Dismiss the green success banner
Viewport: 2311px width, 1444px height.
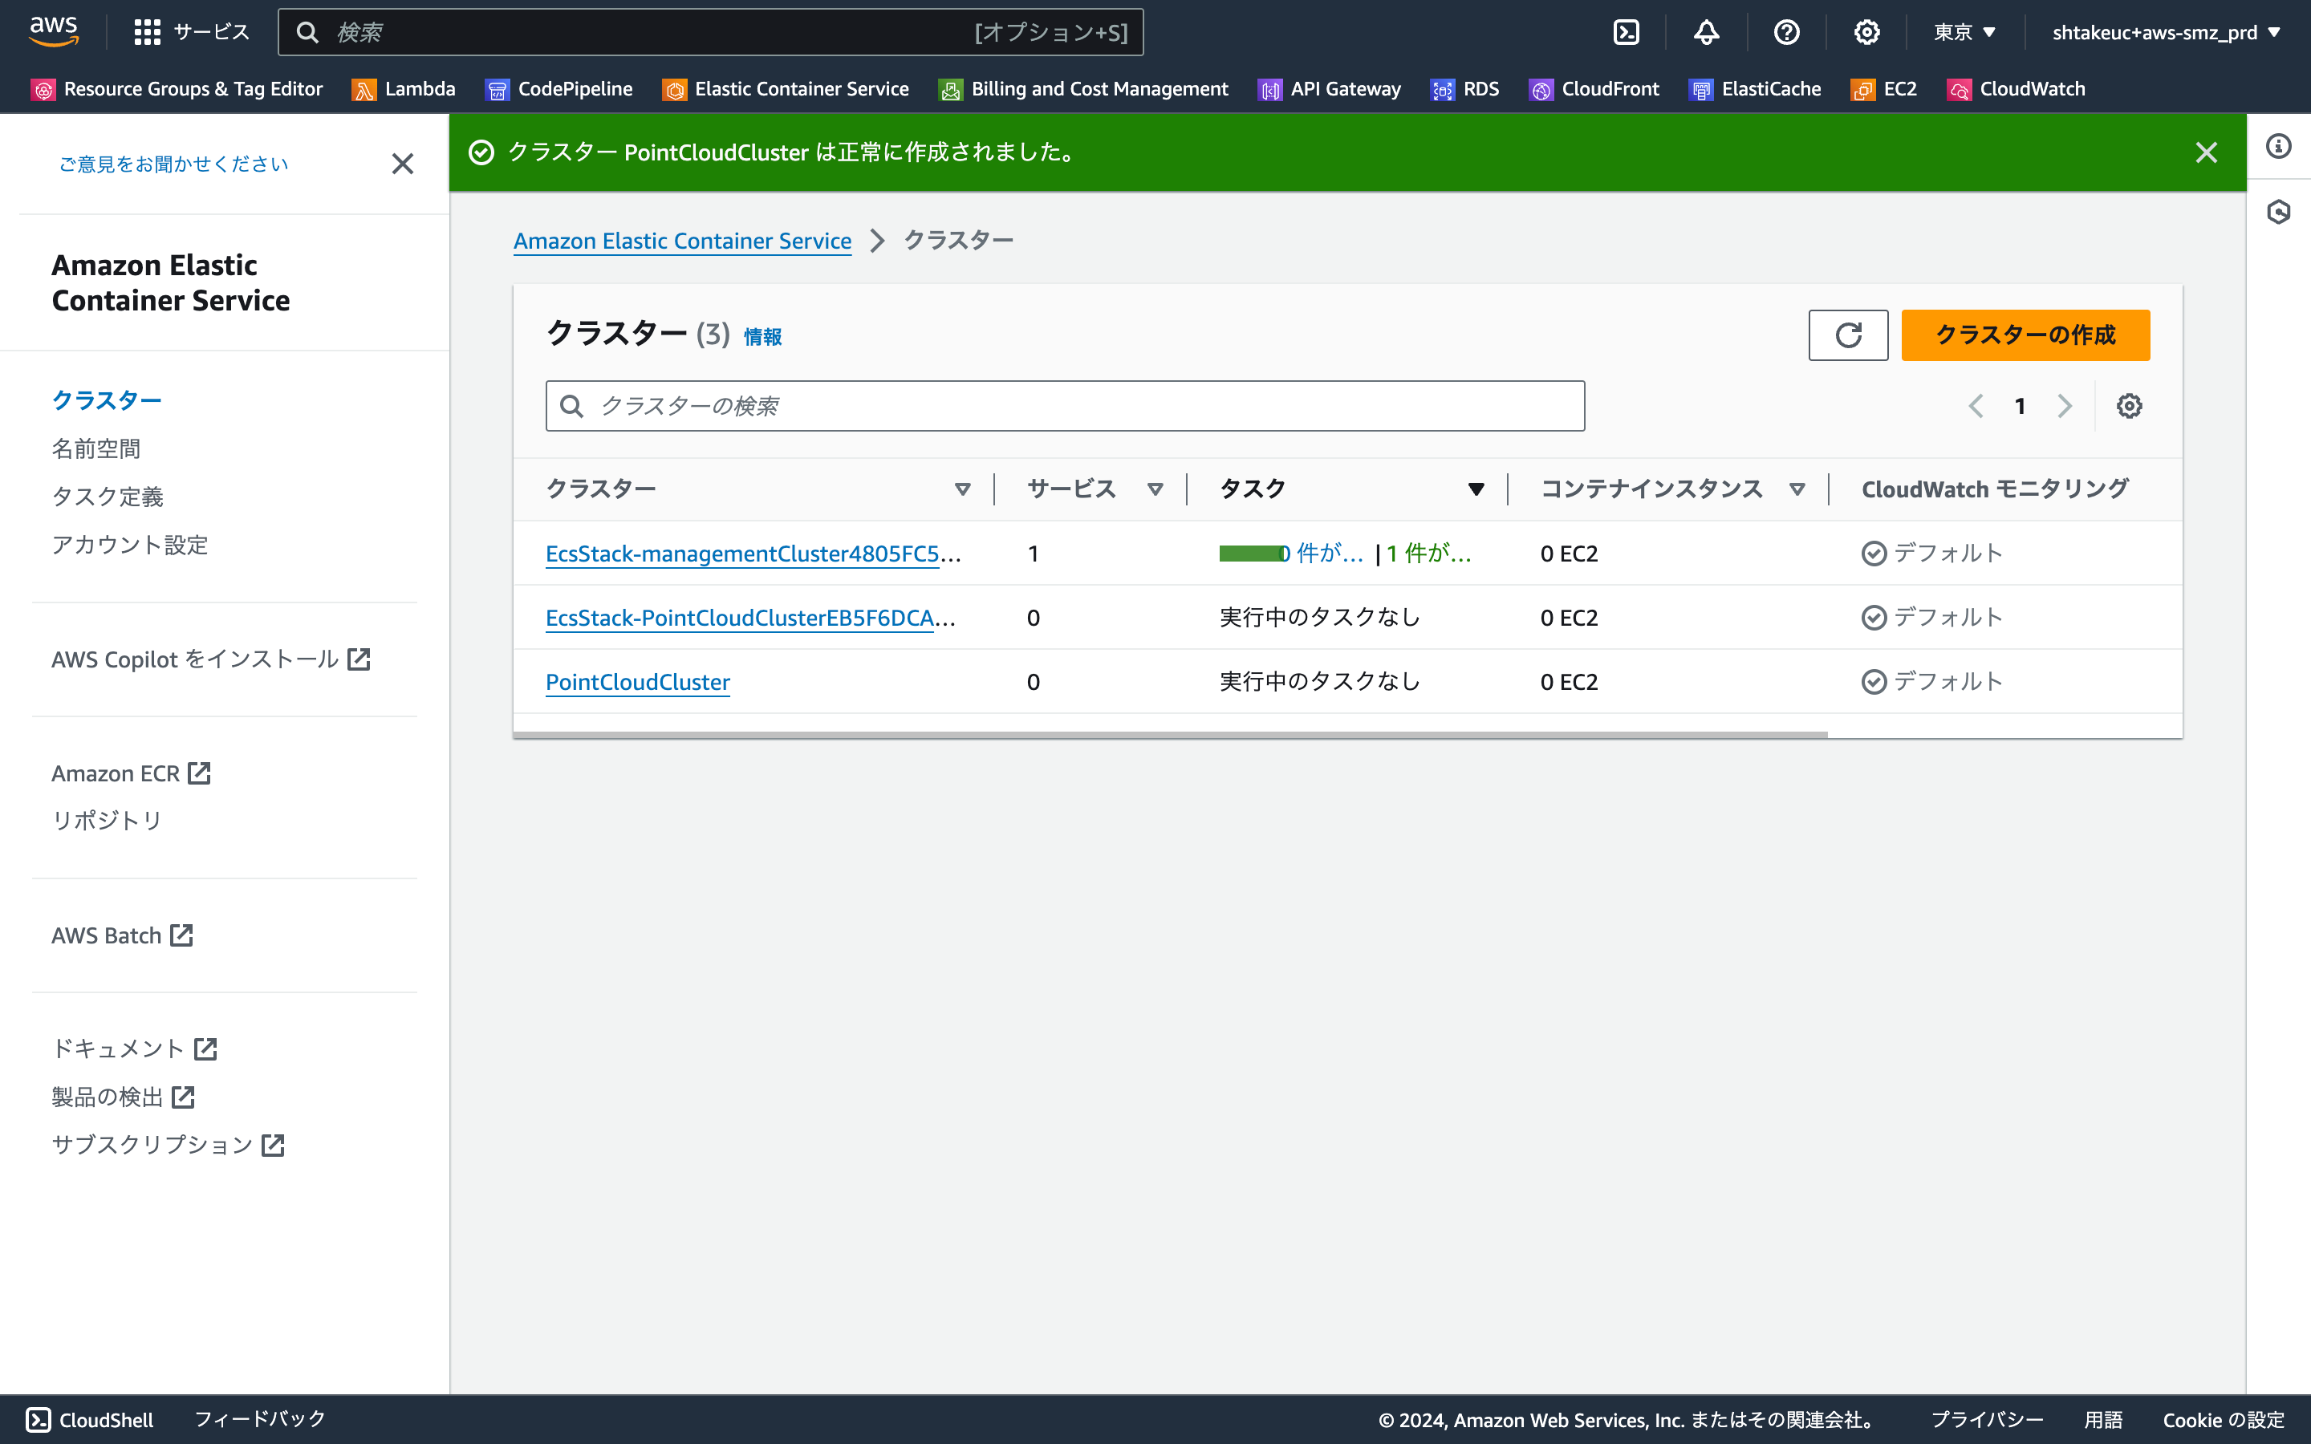pos(2206,152)
